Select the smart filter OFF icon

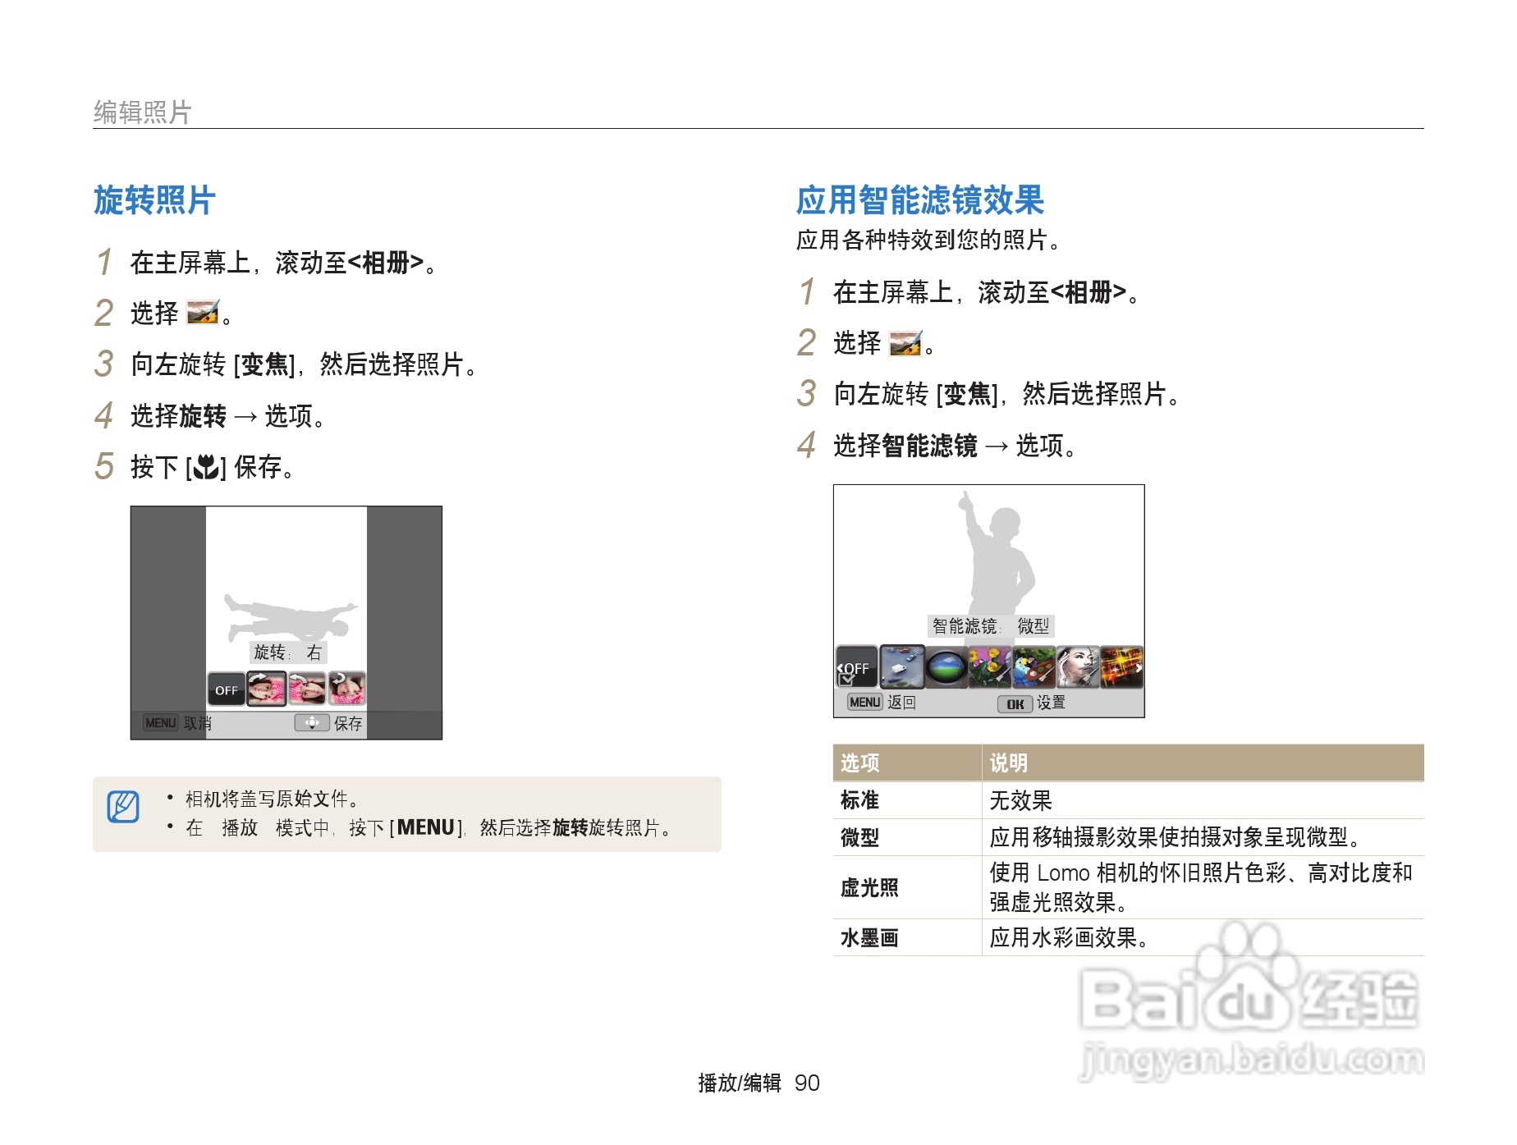click(x=856, y=667)
